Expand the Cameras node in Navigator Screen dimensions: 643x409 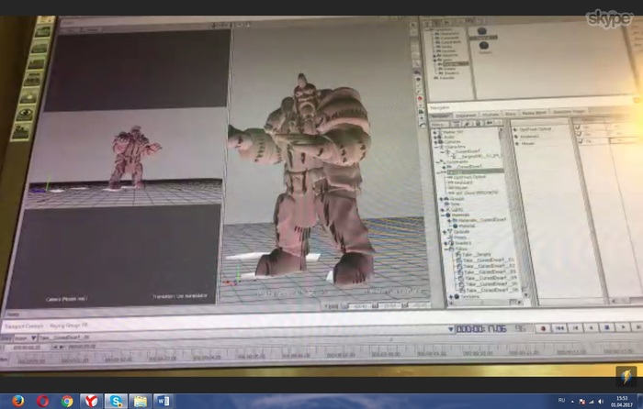click(x=436, y=142)
